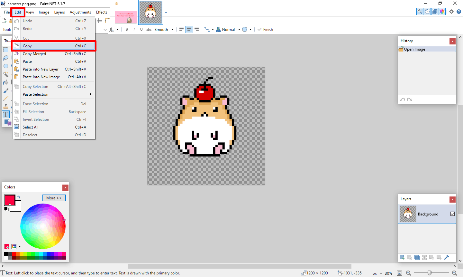
Task: Click the More >> button in Colors
Action: pos(54,198)
